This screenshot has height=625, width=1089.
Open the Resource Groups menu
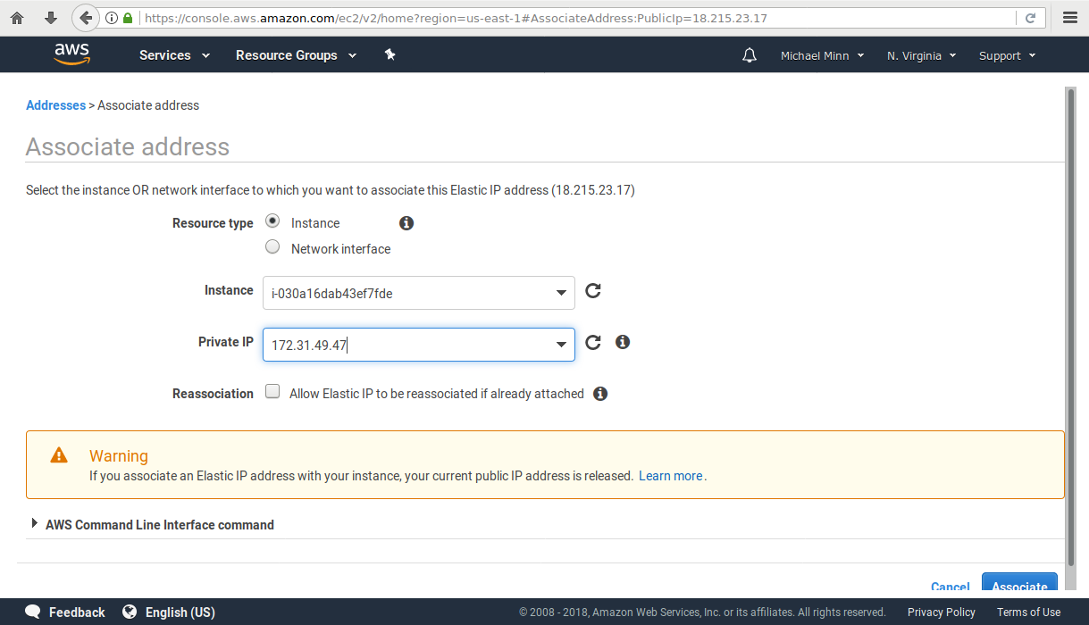pos(296,55)
